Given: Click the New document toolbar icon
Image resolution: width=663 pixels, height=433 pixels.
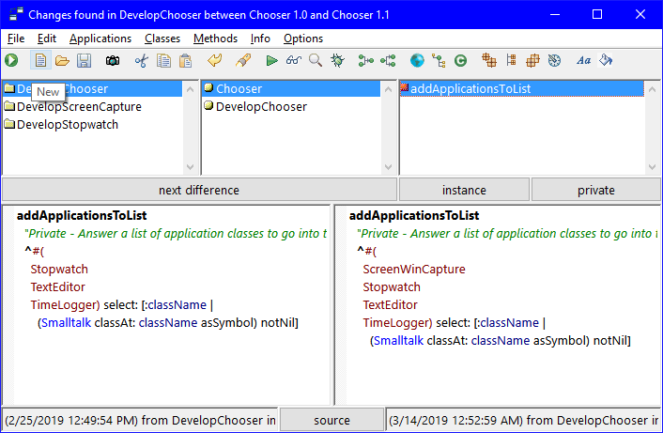Looking at the screenshot, I should 40,61.
